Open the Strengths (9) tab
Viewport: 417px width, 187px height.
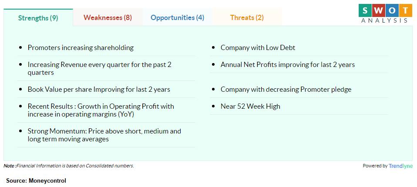[x=38, y=18]
